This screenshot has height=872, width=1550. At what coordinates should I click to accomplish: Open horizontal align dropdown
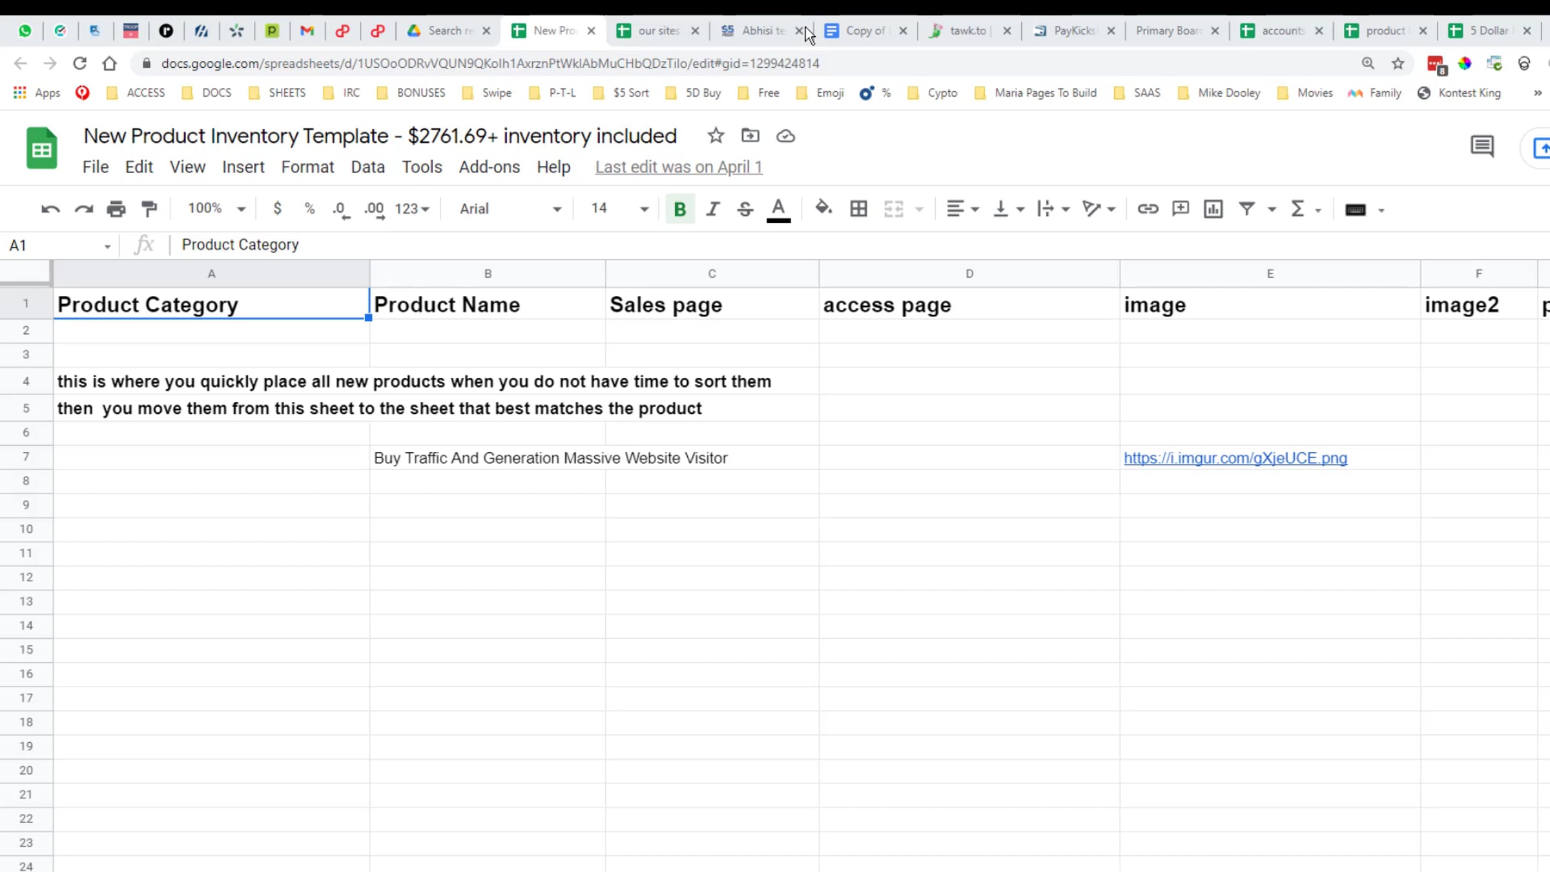click(x=962, y=209)
